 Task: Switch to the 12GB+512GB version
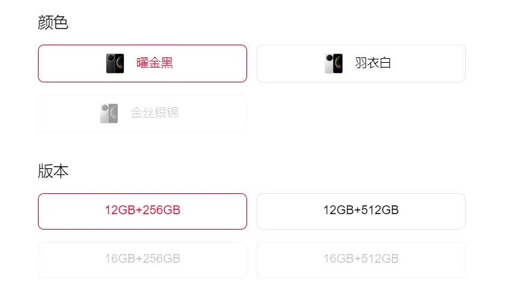(361, 211)
